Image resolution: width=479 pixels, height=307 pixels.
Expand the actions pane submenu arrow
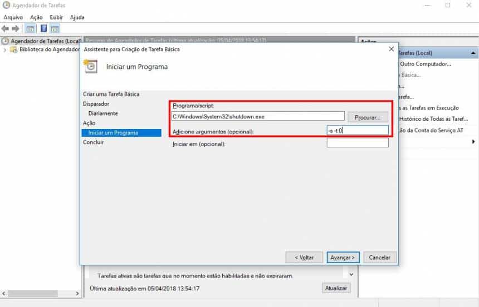point(473,142)
